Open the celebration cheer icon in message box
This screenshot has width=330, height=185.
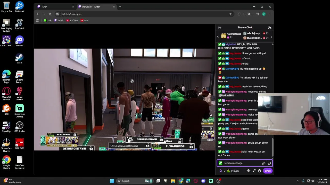(x=263, y=163)
